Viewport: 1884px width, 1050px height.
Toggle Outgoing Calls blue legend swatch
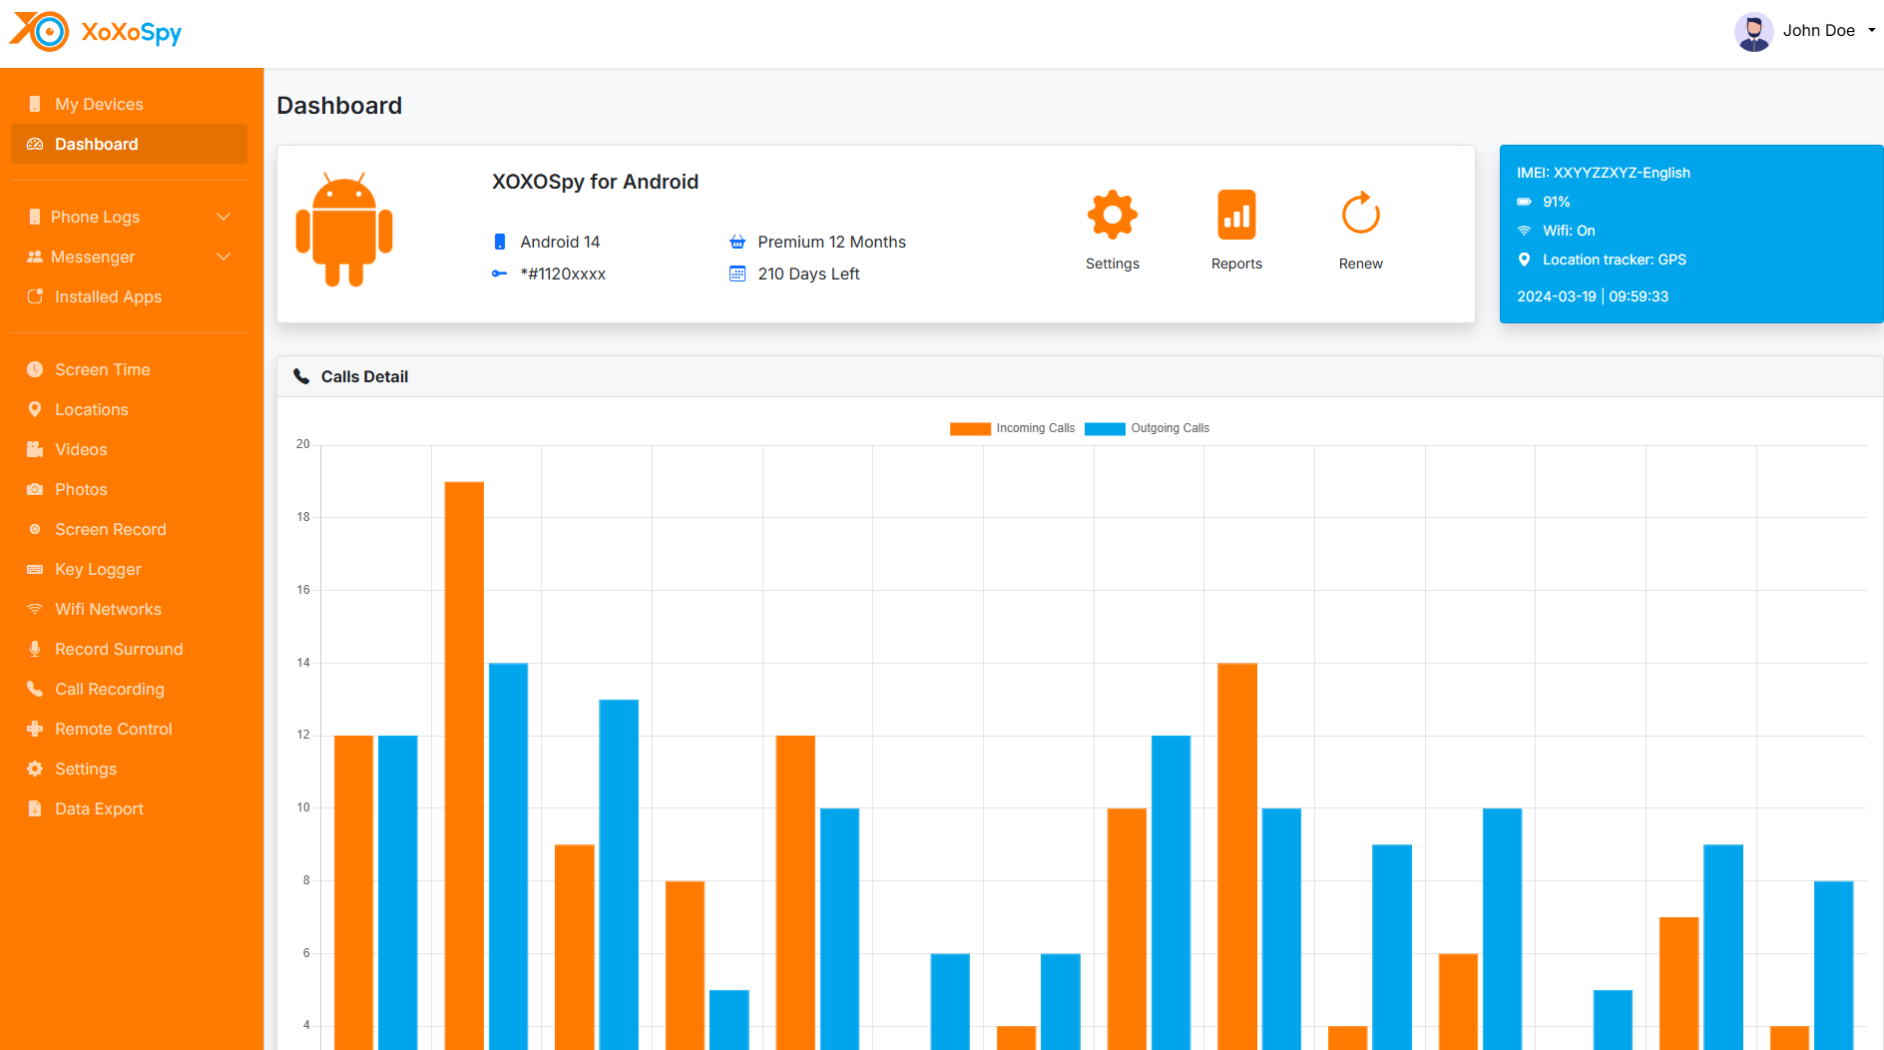click(1105, 428)
